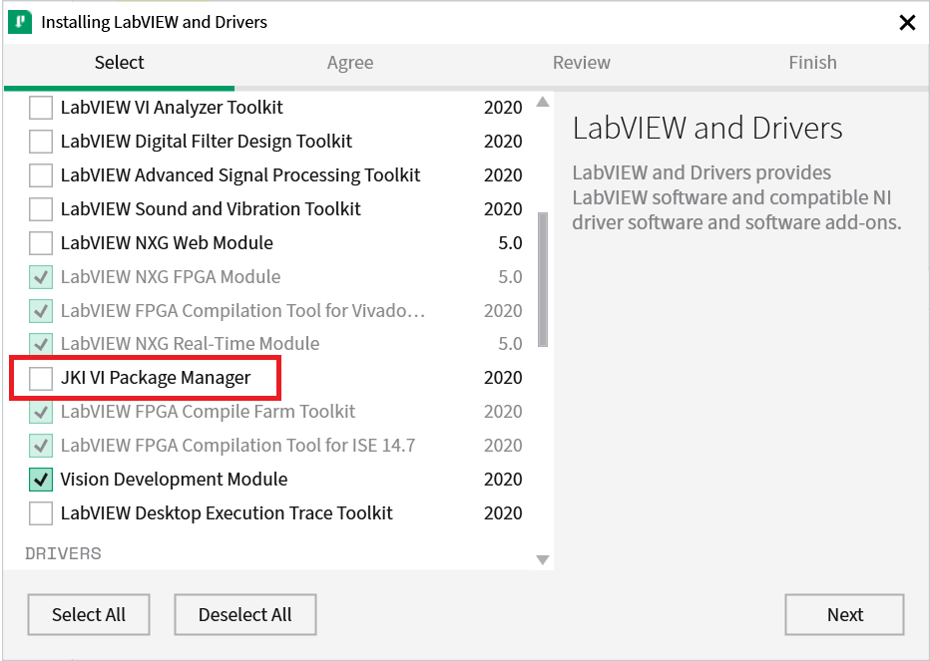Click the scroll up arrow of package list
Screen dimensions: 930x661
(542, 102)
